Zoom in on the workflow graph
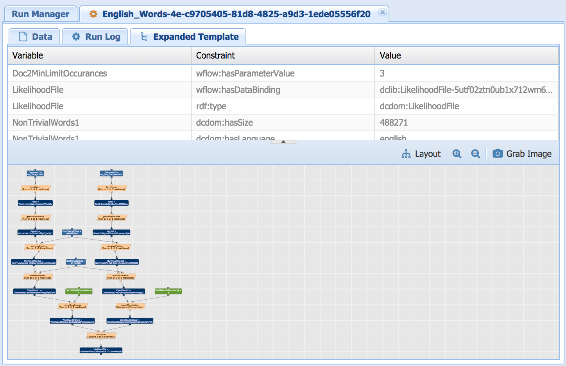 tap(457, 154)
